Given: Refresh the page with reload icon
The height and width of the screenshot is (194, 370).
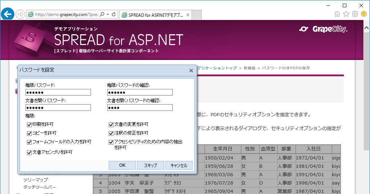Looking at the screenshot, I should (114, 15).
